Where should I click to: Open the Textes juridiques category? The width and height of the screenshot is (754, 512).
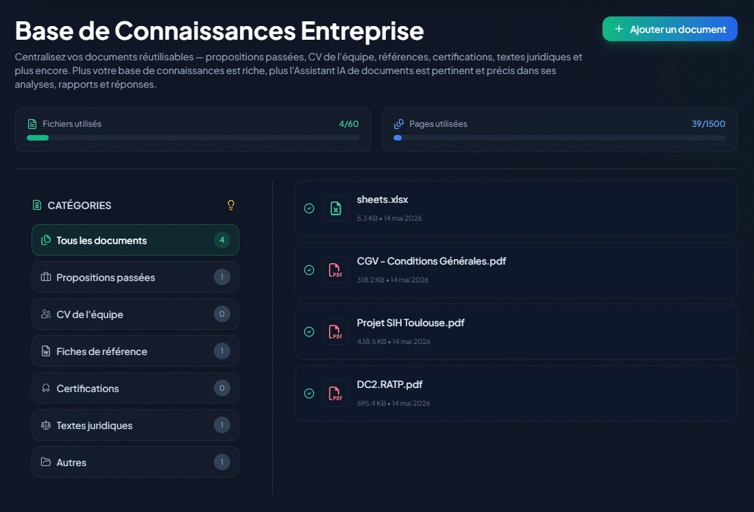[135, 425]
